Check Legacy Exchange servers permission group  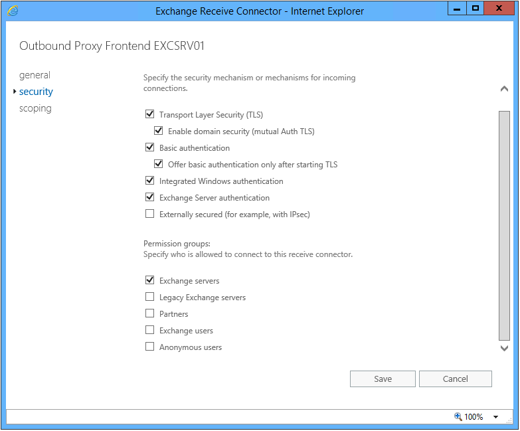coord(150,297)
